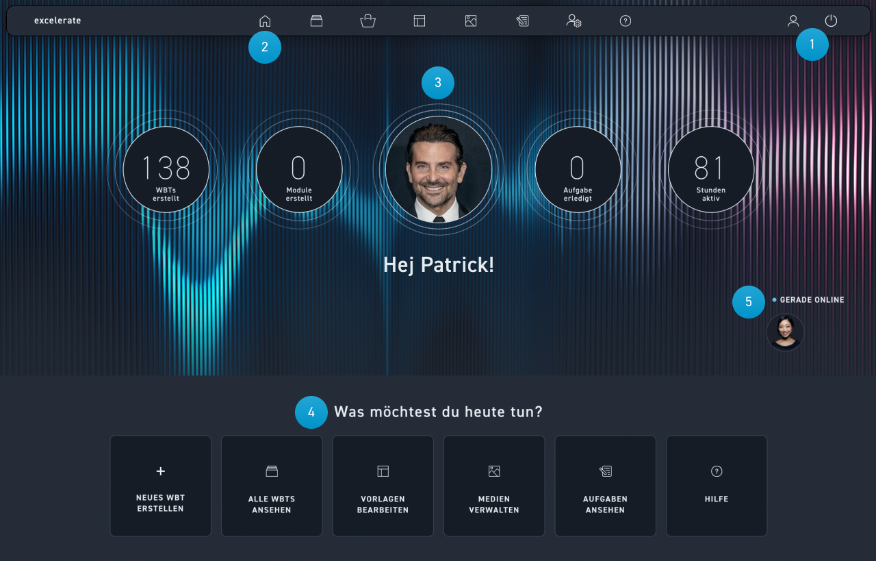876x561 pixels.
Task: Click the large central profile photo
Action: 439,169
